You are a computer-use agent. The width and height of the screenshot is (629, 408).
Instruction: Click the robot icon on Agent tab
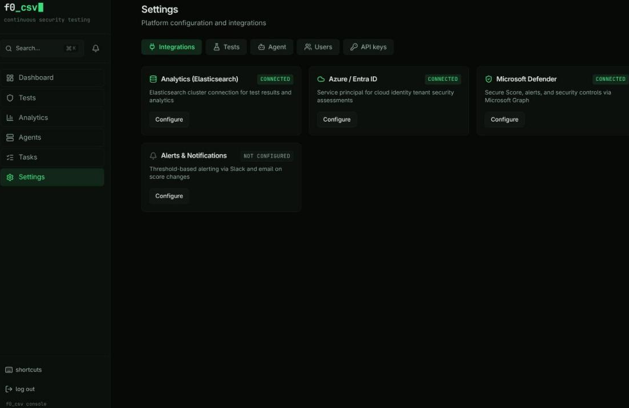click(x=261, y=47)
